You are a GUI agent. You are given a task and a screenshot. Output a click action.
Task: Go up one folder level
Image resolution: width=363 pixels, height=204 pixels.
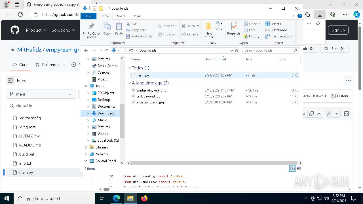pyautogui.click(x=107, y=50)
